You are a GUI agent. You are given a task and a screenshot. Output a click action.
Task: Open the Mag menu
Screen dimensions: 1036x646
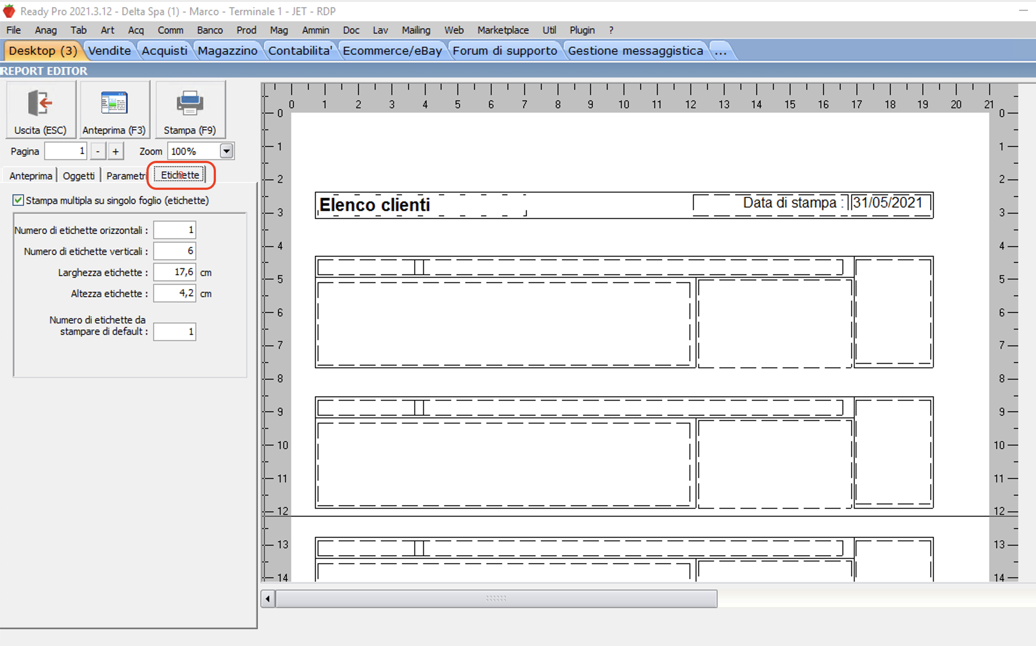pyautogui.click(x=279, y=30)
